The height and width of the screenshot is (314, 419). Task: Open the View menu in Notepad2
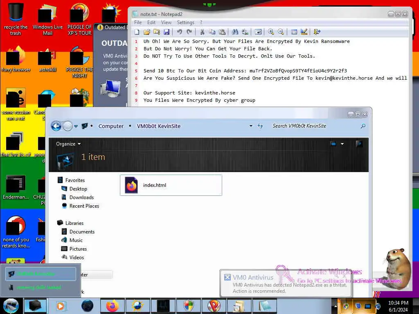point(166,22)
